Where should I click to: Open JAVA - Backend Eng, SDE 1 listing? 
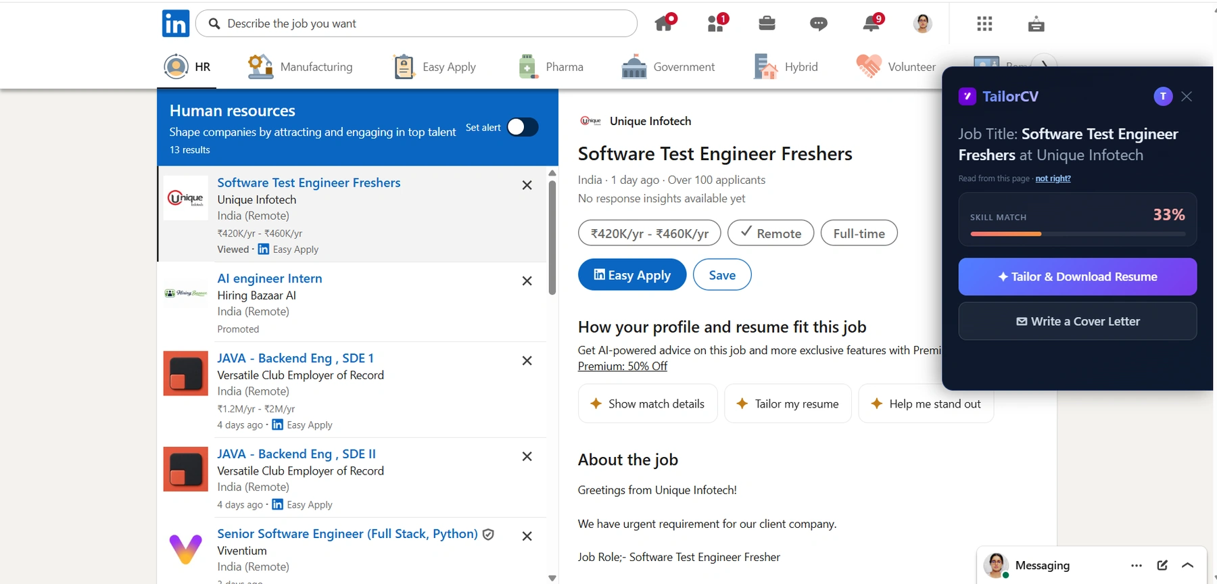(x=295, y=358)
